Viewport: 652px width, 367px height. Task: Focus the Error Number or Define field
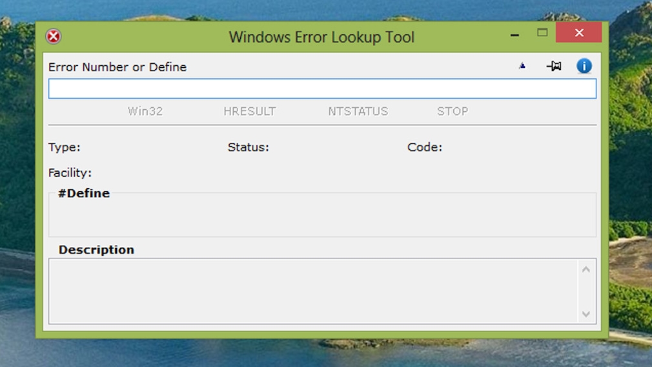pyautogui.click(x=322, y=89)
